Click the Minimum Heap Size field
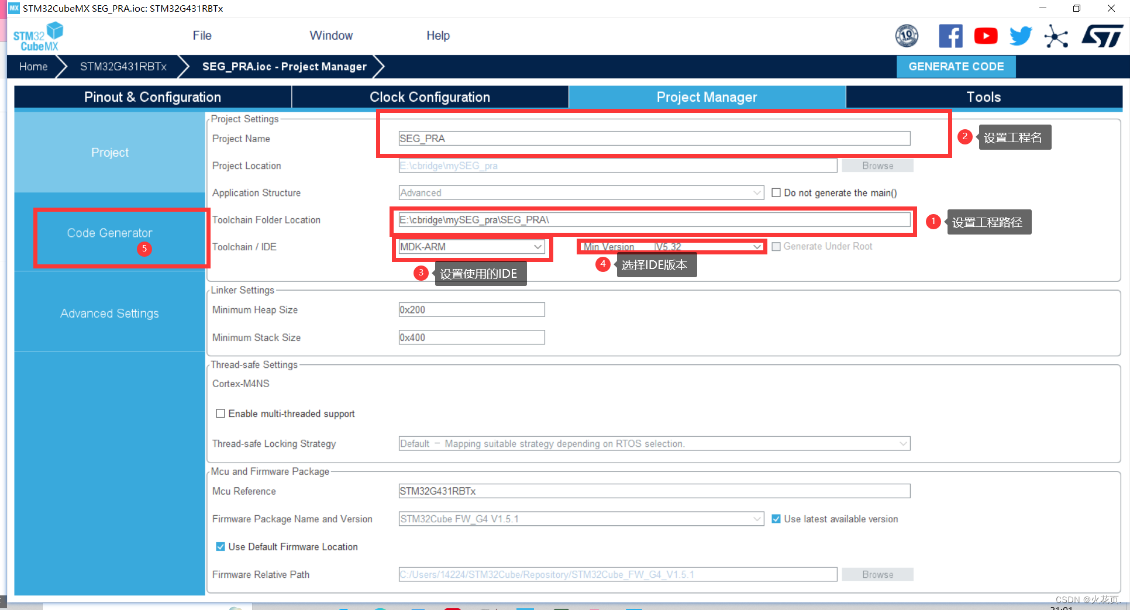The image size is (1130, 610). 471,310
